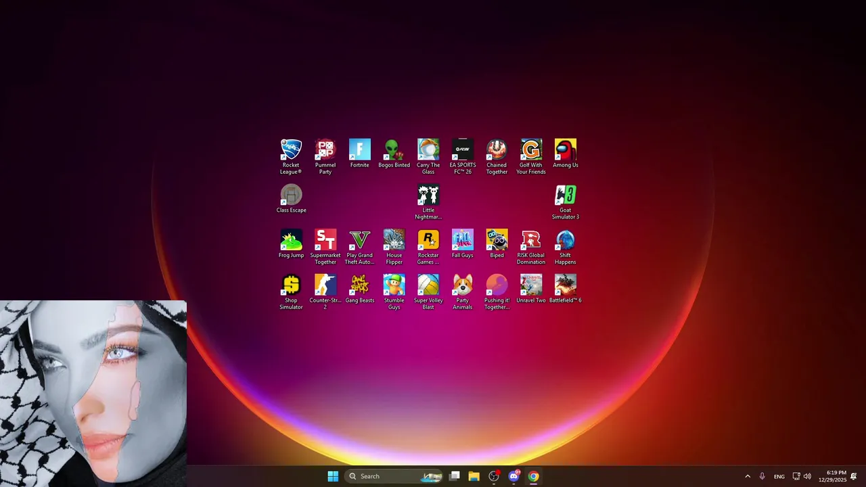The image size is (866, 487).
Task: Switch to Google Chrome on the taskbar
Action: [533, 476]
